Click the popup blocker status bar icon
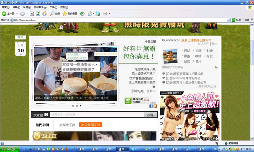This screenshot has width=254, height=152. tap(216, 143)
